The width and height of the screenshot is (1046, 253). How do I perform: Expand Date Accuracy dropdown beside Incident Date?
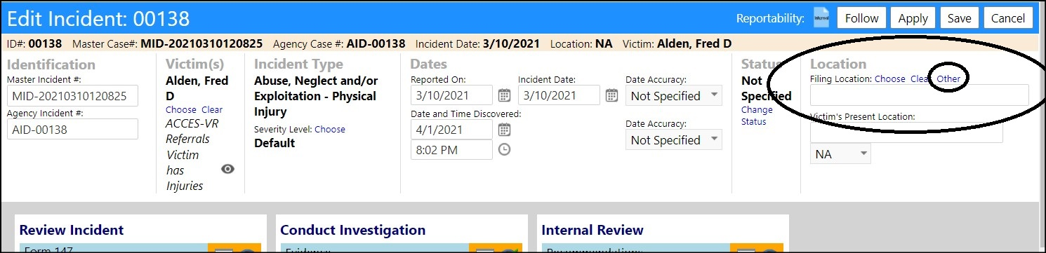coord(673,96)
